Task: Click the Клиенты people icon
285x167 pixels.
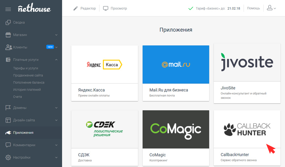Action: pos(9,47)
